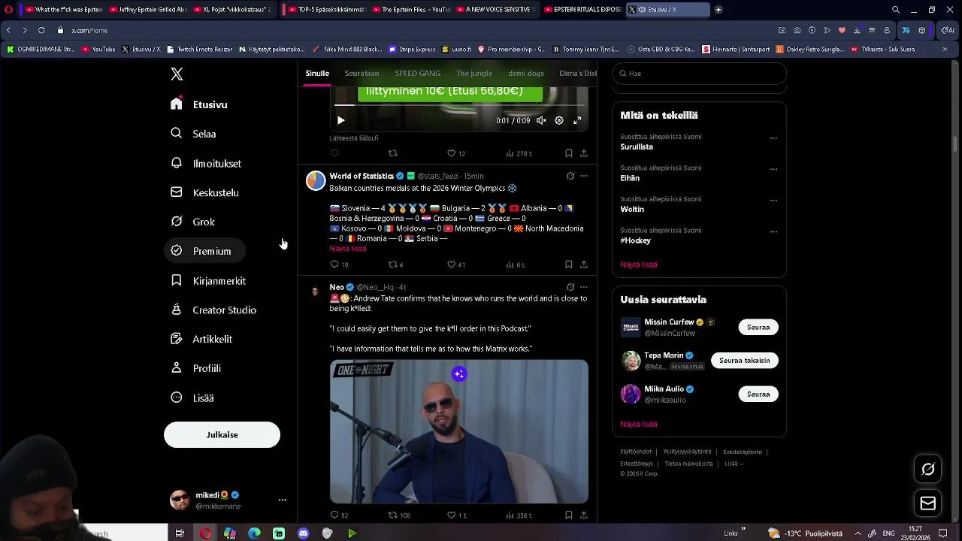Open Profiili page
Viewport: 962px width, 541px height.
click(195, 368)
